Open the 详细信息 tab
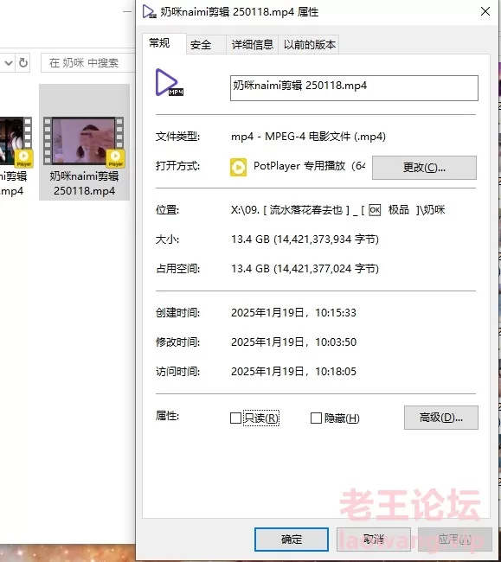501x562 pixels. point(252,44)
